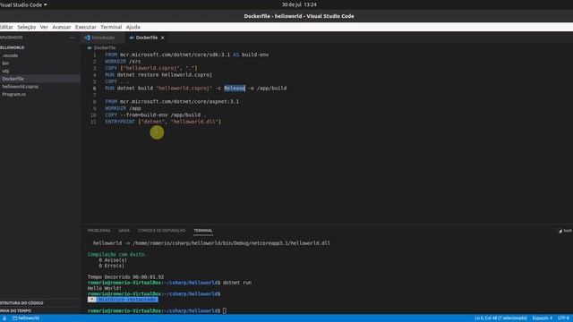Click the Espaços: 4 indentation setting

(542, 318)
